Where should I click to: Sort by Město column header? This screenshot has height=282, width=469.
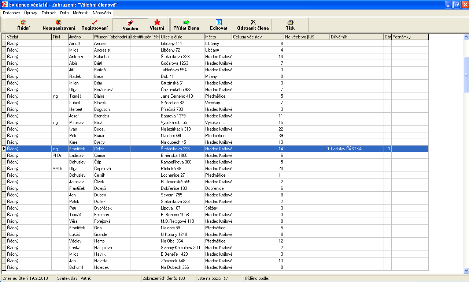point(218,37)
